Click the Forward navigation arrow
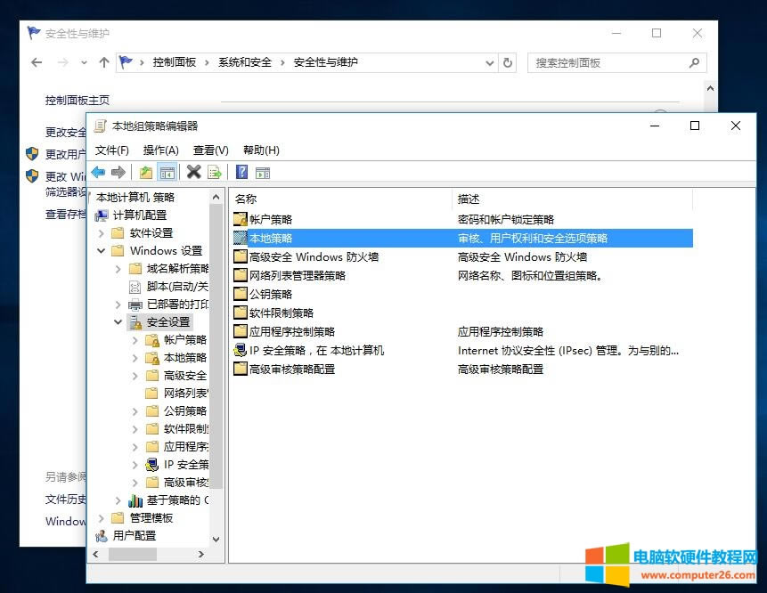This screenshot has height=593, width=767. tap(117, 171)
